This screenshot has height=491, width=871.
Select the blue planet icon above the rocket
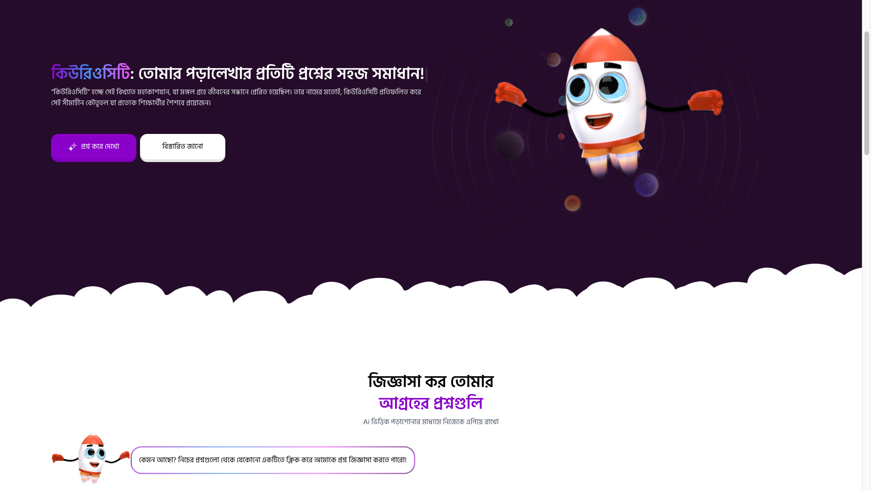(x=637, y=16)
